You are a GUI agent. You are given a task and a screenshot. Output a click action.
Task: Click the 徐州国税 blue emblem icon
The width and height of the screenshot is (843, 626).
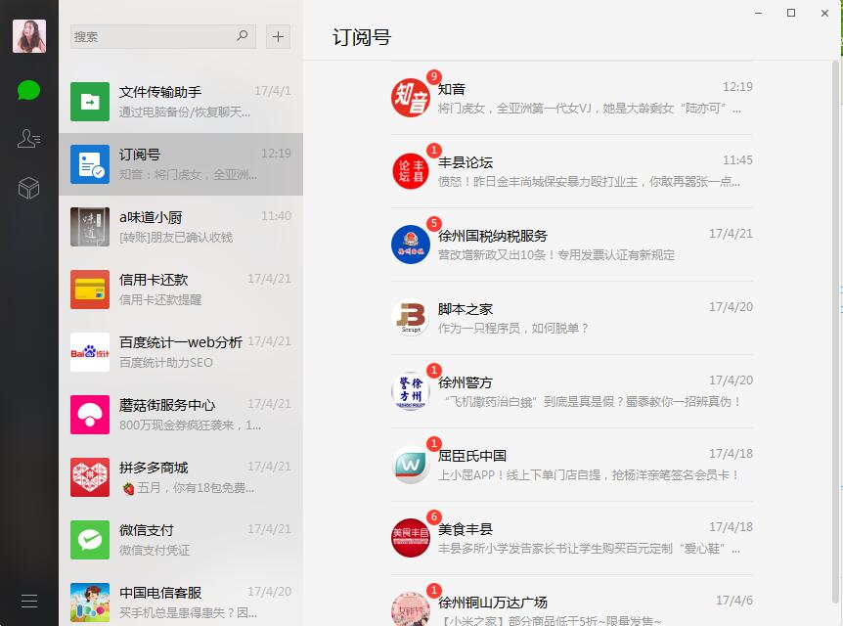[x=410, y=245]
